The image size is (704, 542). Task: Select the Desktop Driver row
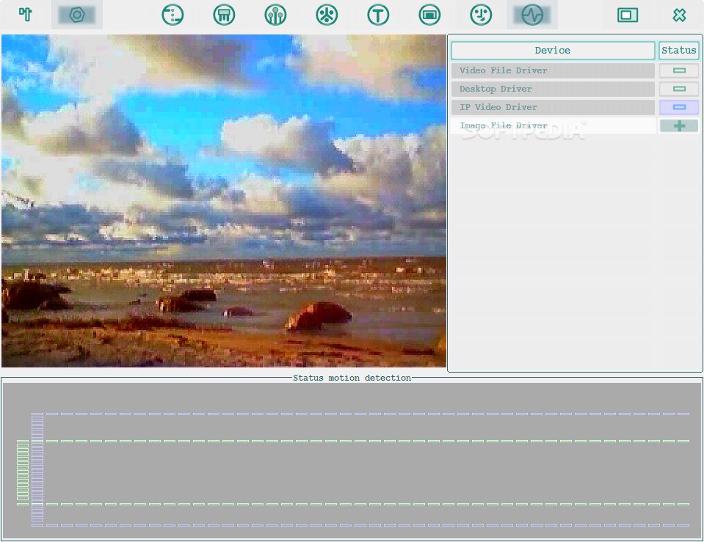[x=553, y=89]
